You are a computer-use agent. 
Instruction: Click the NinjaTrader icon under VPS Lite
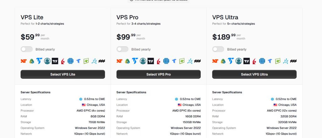[24, 61]
